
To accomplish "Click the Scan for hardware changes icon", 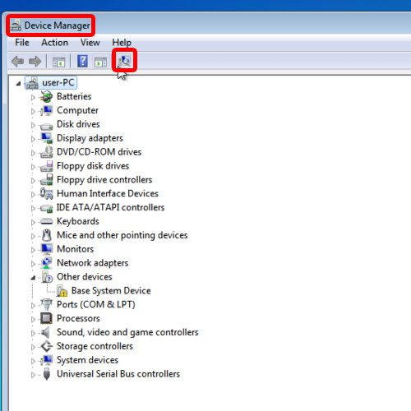I will (x=124, y=61).
